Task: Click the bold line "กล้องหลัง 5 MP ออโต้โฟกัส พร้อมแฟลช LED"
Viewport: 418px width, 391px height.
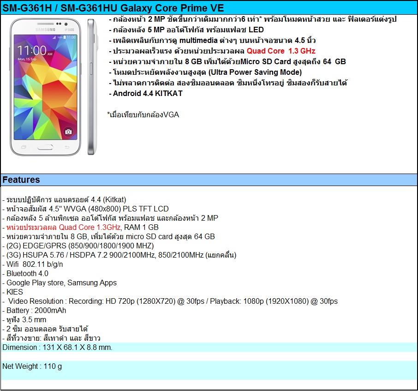Action: pos(186,30)
